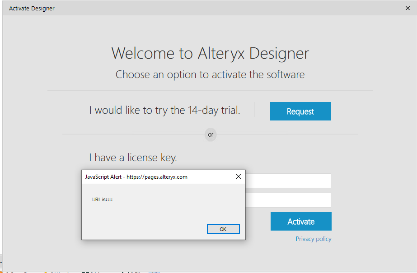Click the circular 'or' divider badge
The image size is (417, 273).
[211, 134]
